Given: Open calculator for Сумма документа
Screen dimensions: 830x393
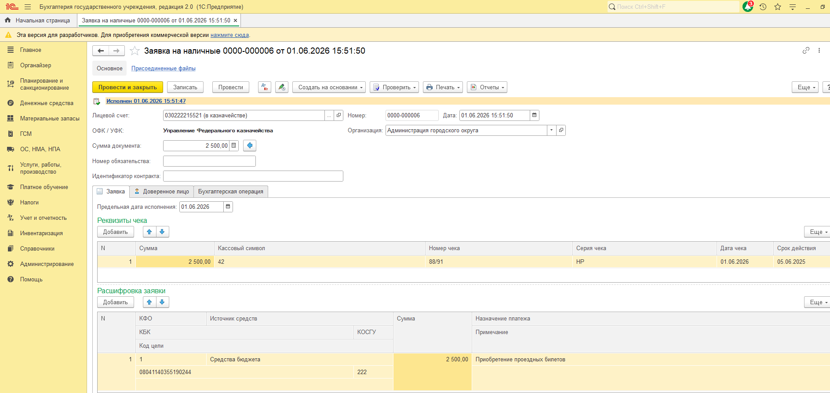Looking at the screenshot, I should tap(234, 146).
